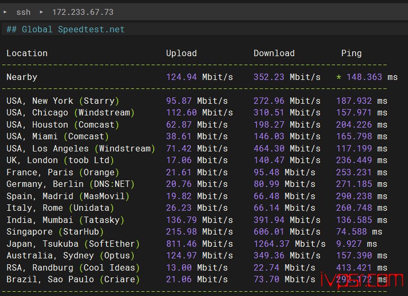Select Houston ping 204.226

click(354, 124)
